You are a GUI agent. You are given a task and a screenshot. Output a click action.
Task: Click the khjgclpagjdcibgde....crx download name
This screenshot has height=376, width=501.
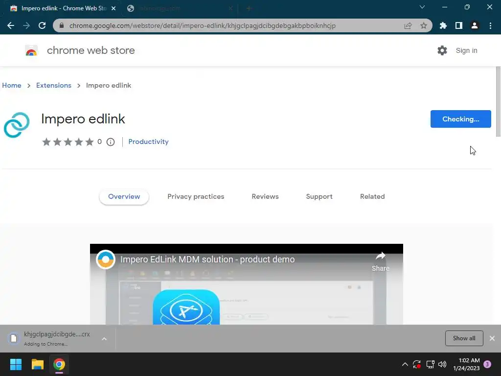(x=57, y=334)
